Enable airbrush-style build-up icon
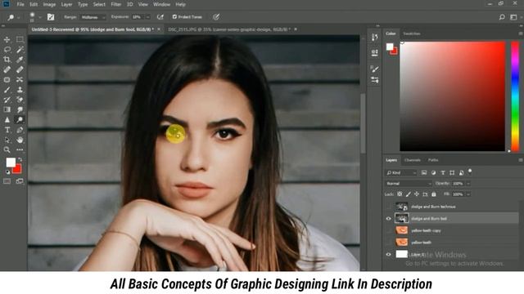 coord(160,17)
